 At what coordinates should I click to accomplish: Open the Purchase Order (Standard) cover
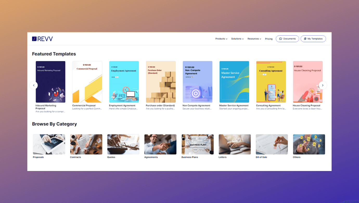click(161, 82)
